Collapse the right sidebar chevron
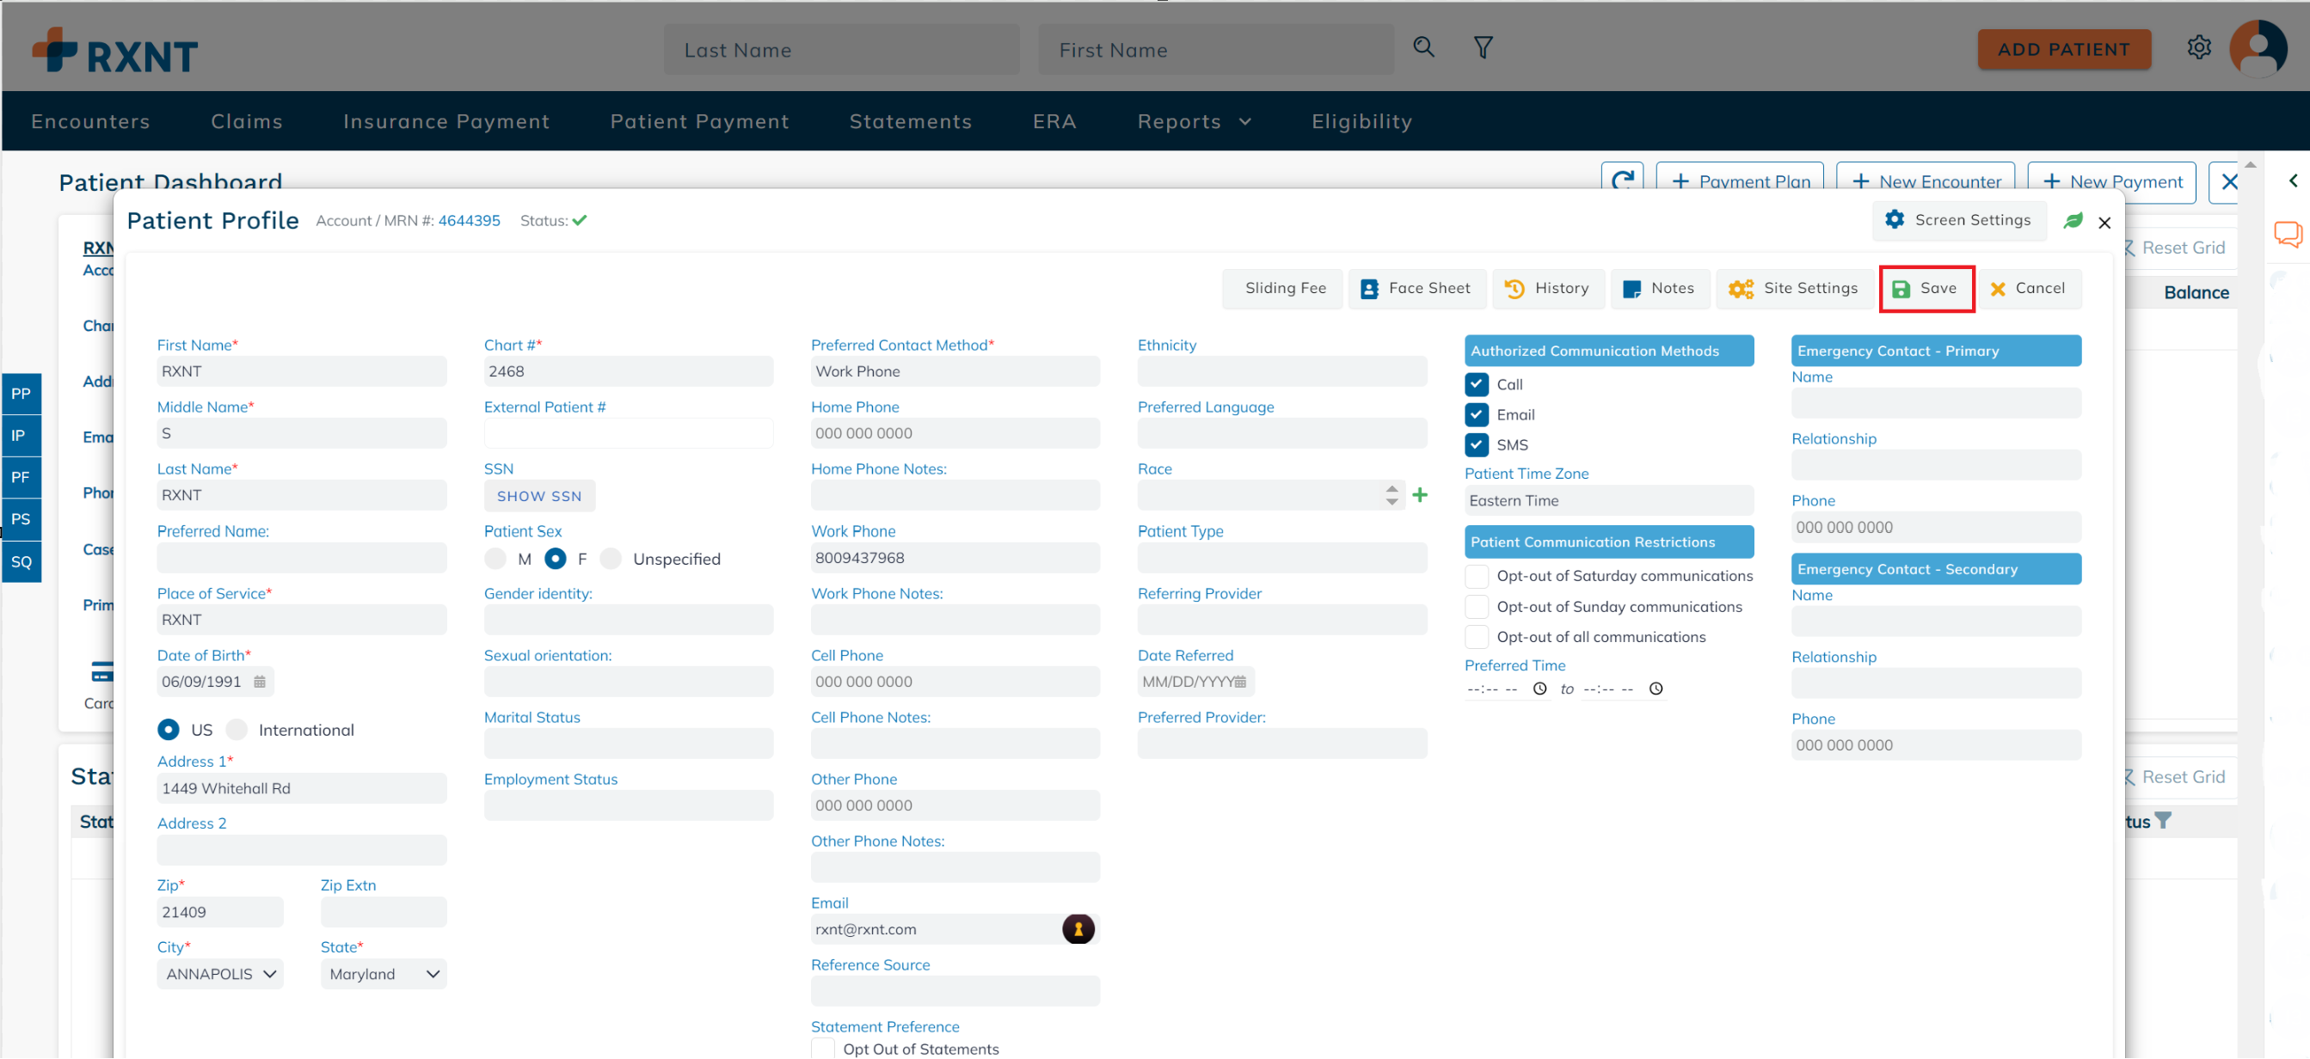 point(2293,181)
